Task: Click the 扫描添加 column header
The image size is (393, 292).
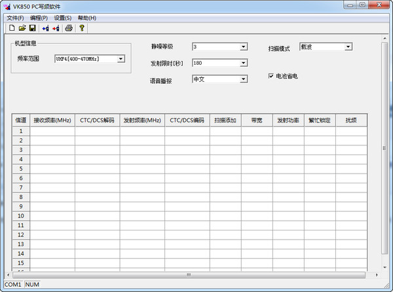Action: pos(225,120)
